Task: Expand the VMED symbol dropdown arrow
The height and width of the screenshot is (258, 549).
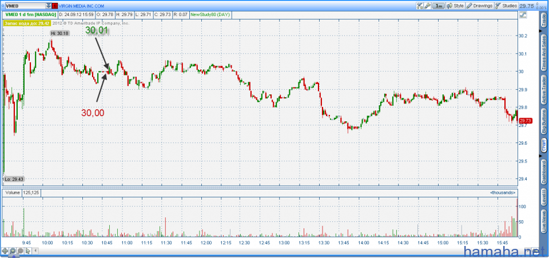Action: click(48, 6)
